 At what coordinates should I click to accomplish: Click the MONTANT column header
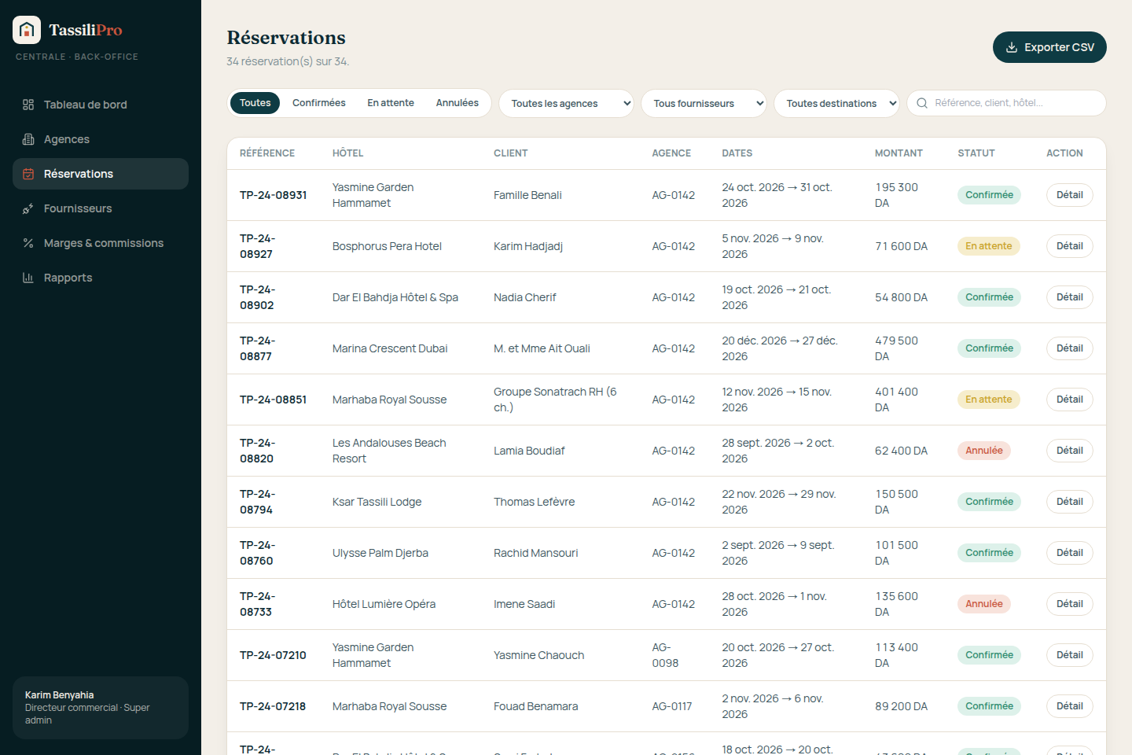tap(899, 153)
